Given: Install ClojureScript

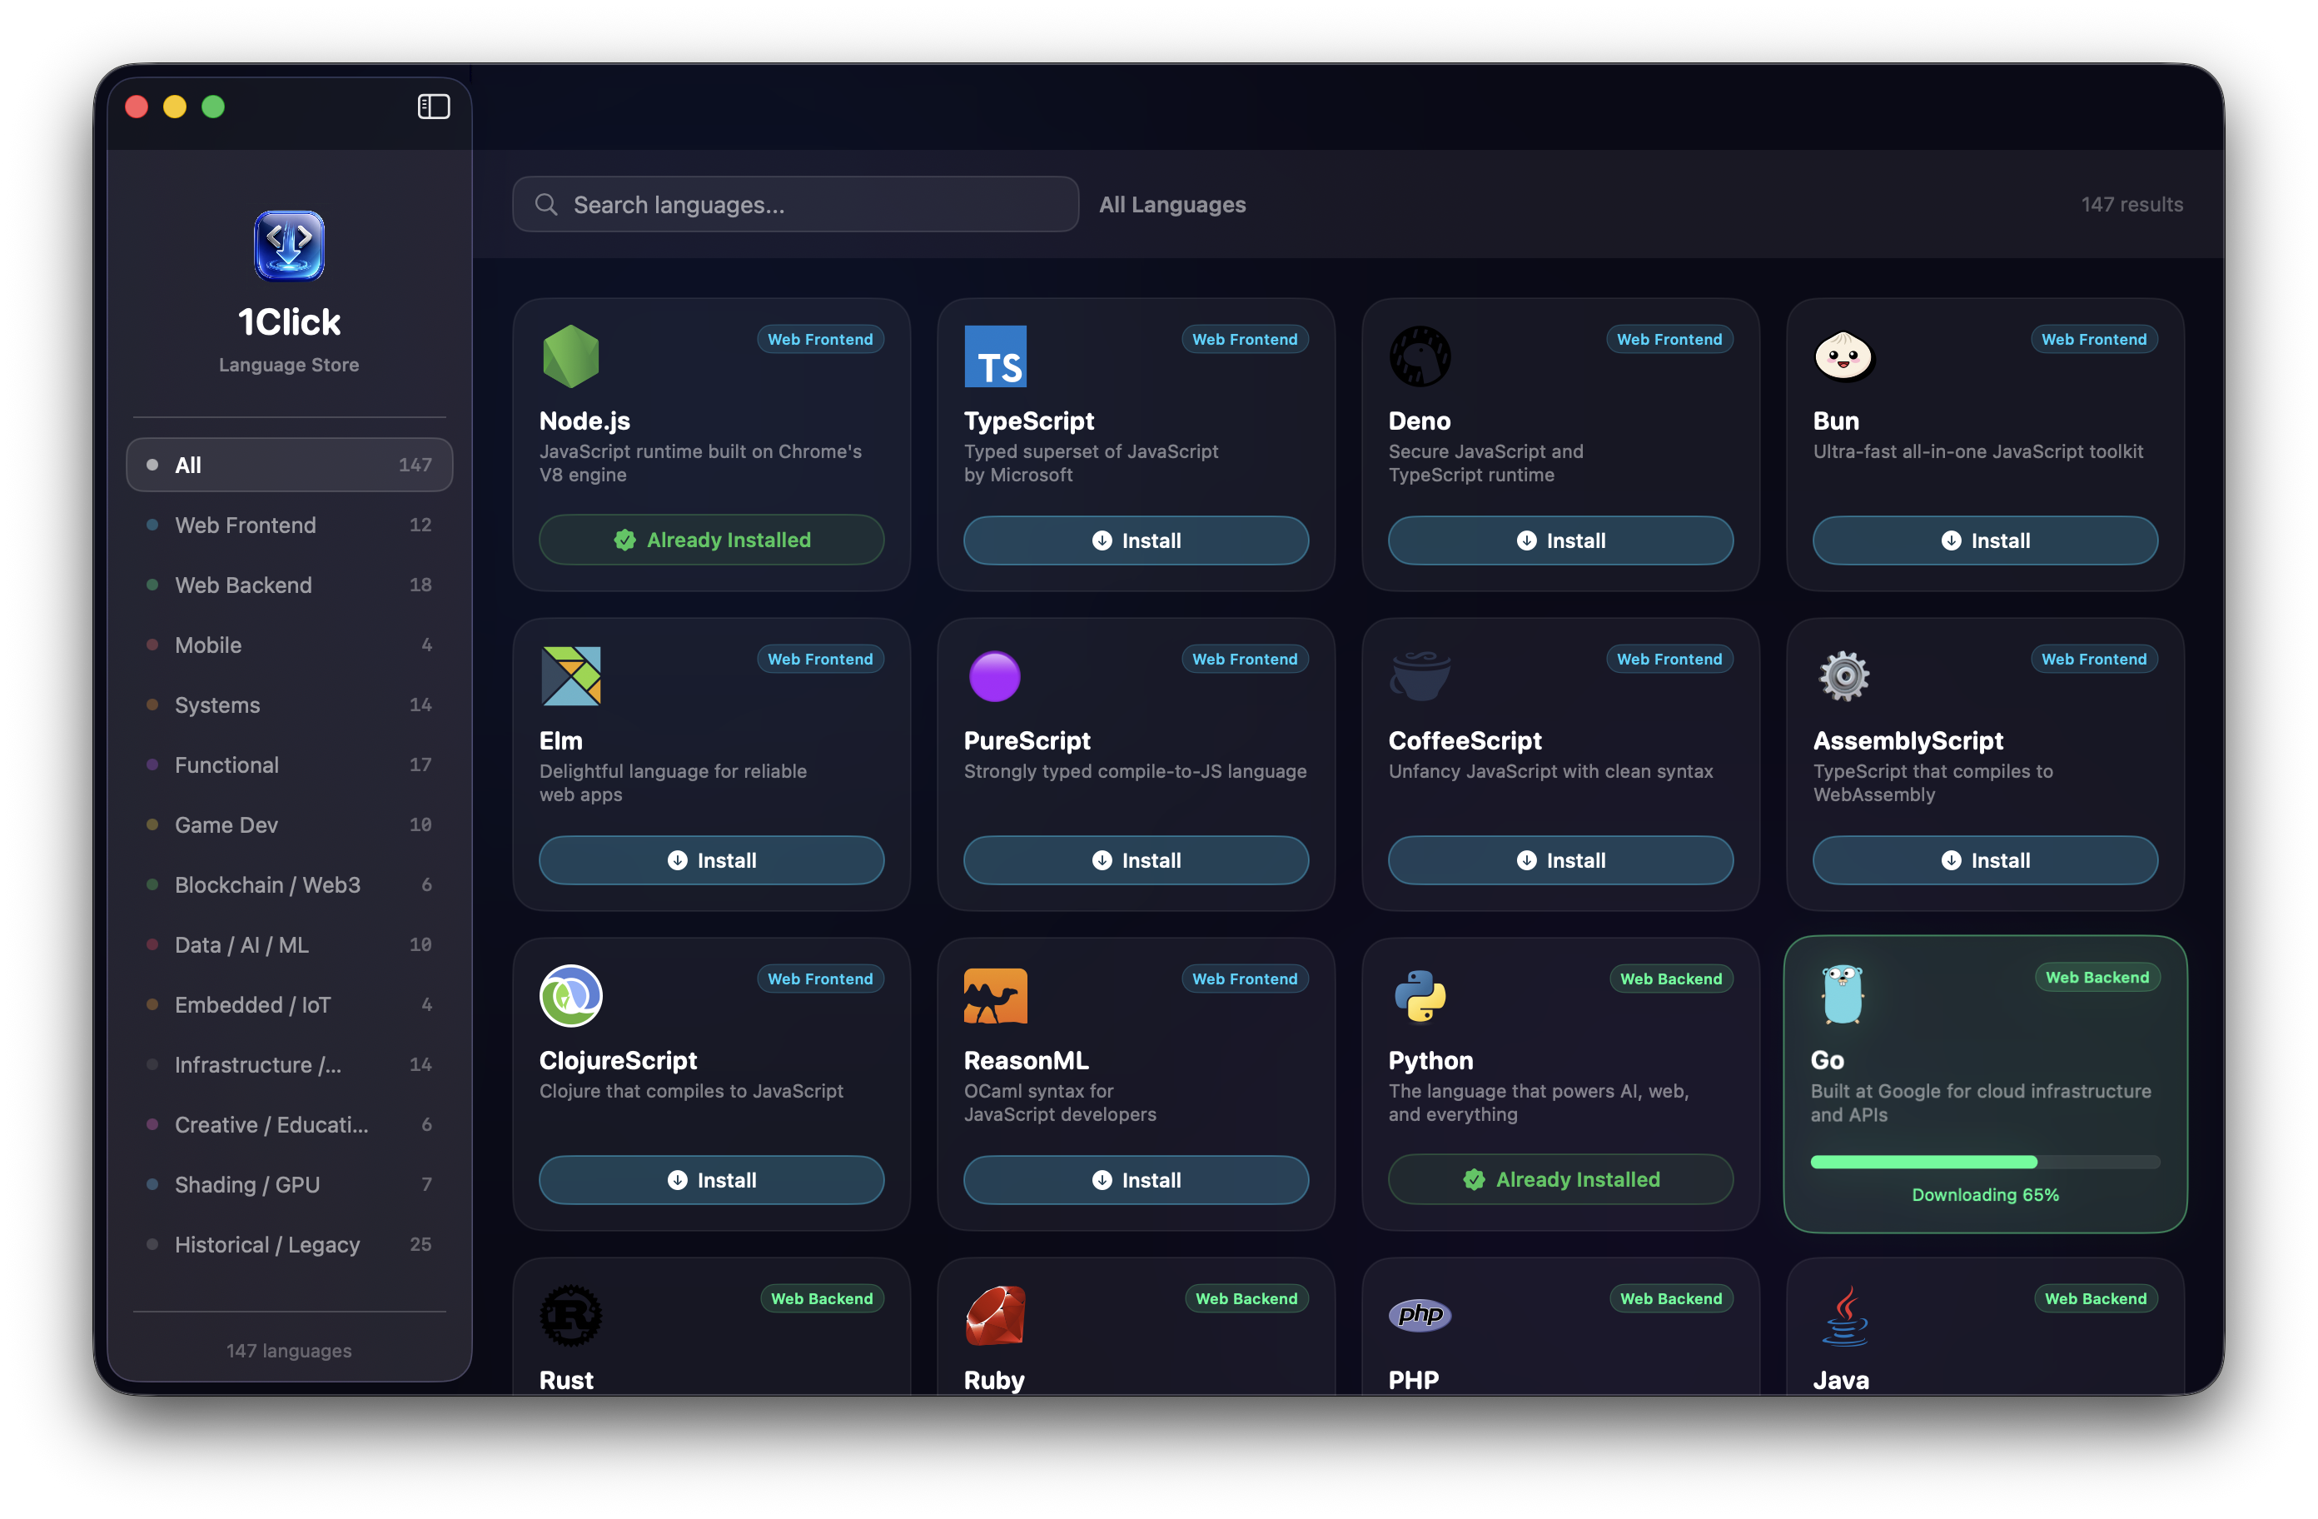Looking at the screenshot, I should coord(711,1180).
